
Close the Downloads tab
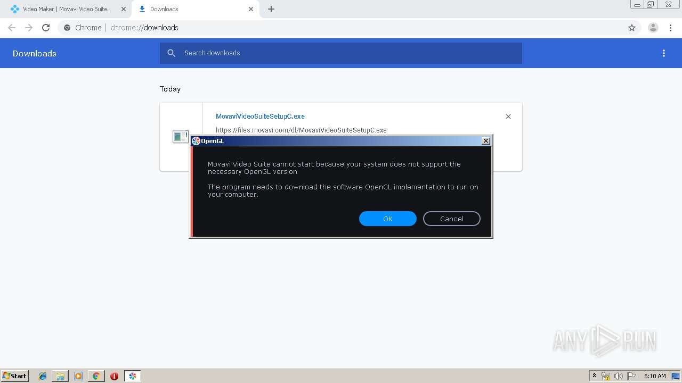pyautogui.click(x=251, y=9)
